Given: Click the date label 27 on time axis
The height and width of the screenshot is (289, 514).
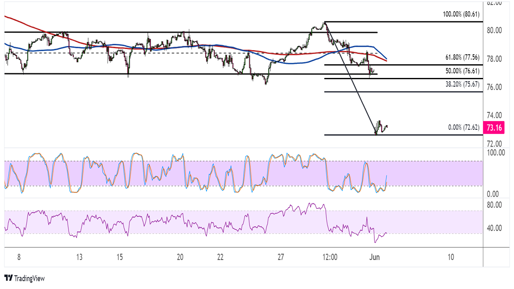Looking at the screenshot, I should pyautogui.click(x=281, y=257).
